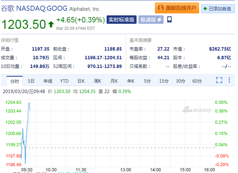238x173 pixels.
Task: Select the 5日 chart tab
Action: click(31, 81)
